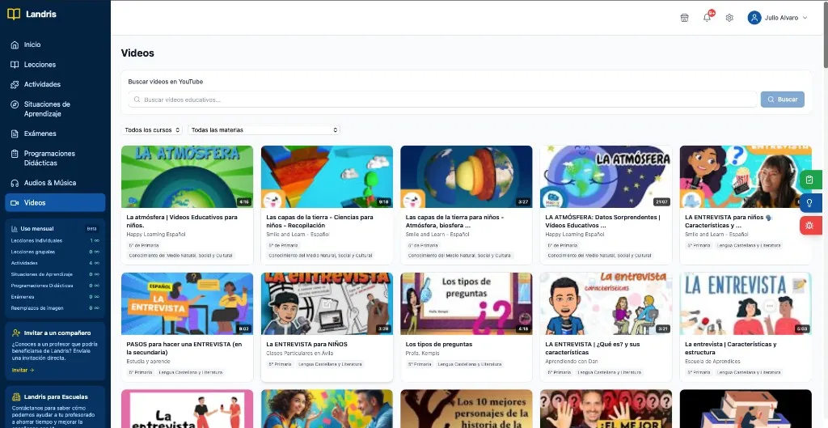This screenshot has height=428, width=828.
Task: Click channel name Escuela de Aprendices
Action: point(712,362)
